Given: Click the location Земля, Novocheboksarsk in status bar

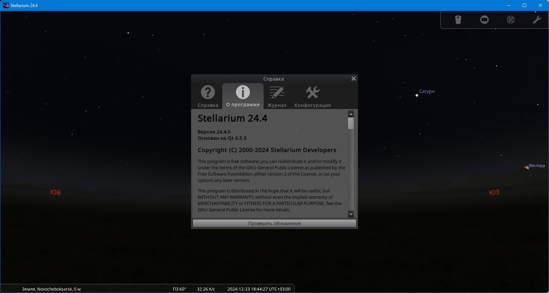Looking at the screenshot, I should coord(51,289).
